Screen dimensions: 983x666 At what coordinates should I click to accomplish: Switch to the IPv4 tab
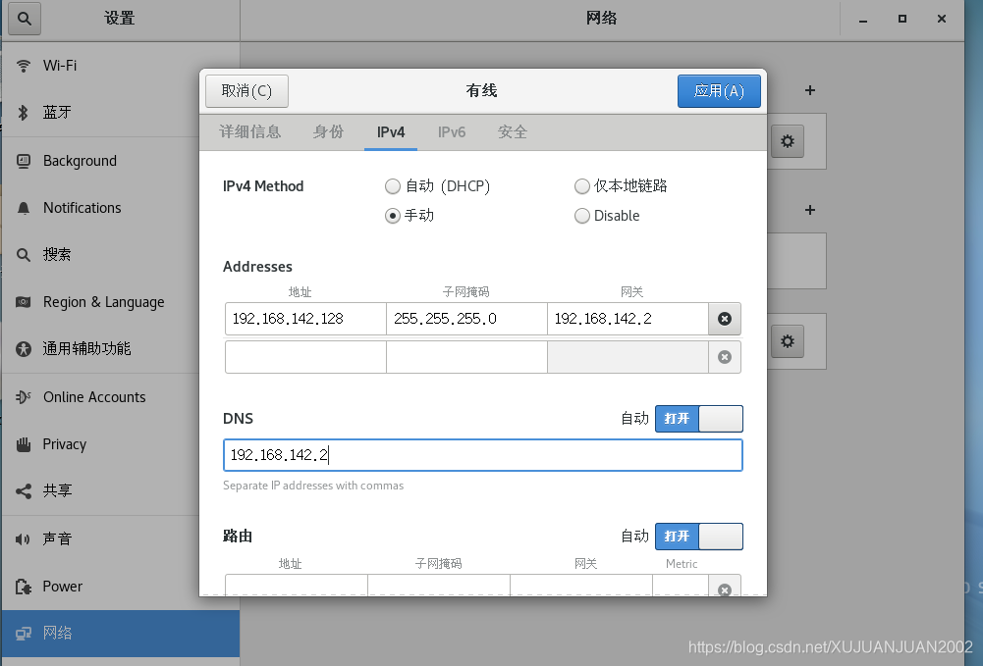pyautogui.click(x=391, y=132)
